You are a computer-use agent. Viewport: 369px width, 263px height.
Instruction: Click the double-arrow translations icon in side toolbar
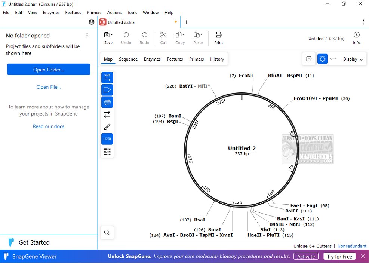[107, 114]
